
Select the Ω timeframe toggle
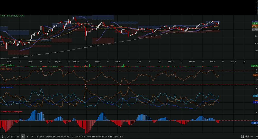pos(18,137)
